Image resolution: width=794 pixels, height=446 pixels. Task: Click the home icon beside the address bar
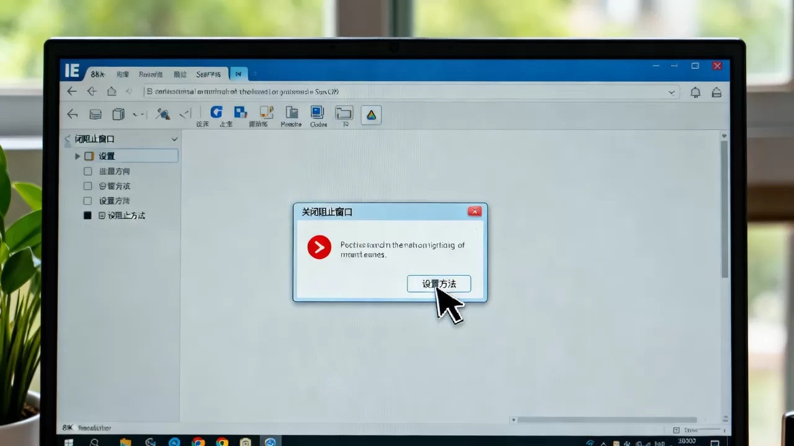pos(112,92)
